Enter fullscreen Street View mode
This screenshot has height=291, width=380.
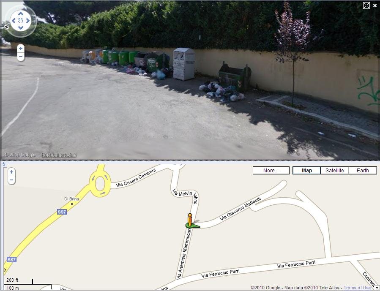pyautogui.click(x=366, y=5)
